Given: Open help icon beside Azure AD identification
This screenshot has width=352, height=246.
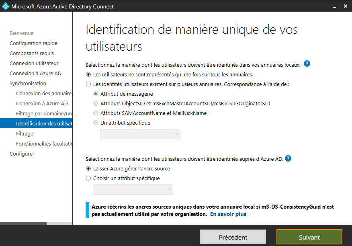Looking at the screenshot, I should tap(288, 159).
